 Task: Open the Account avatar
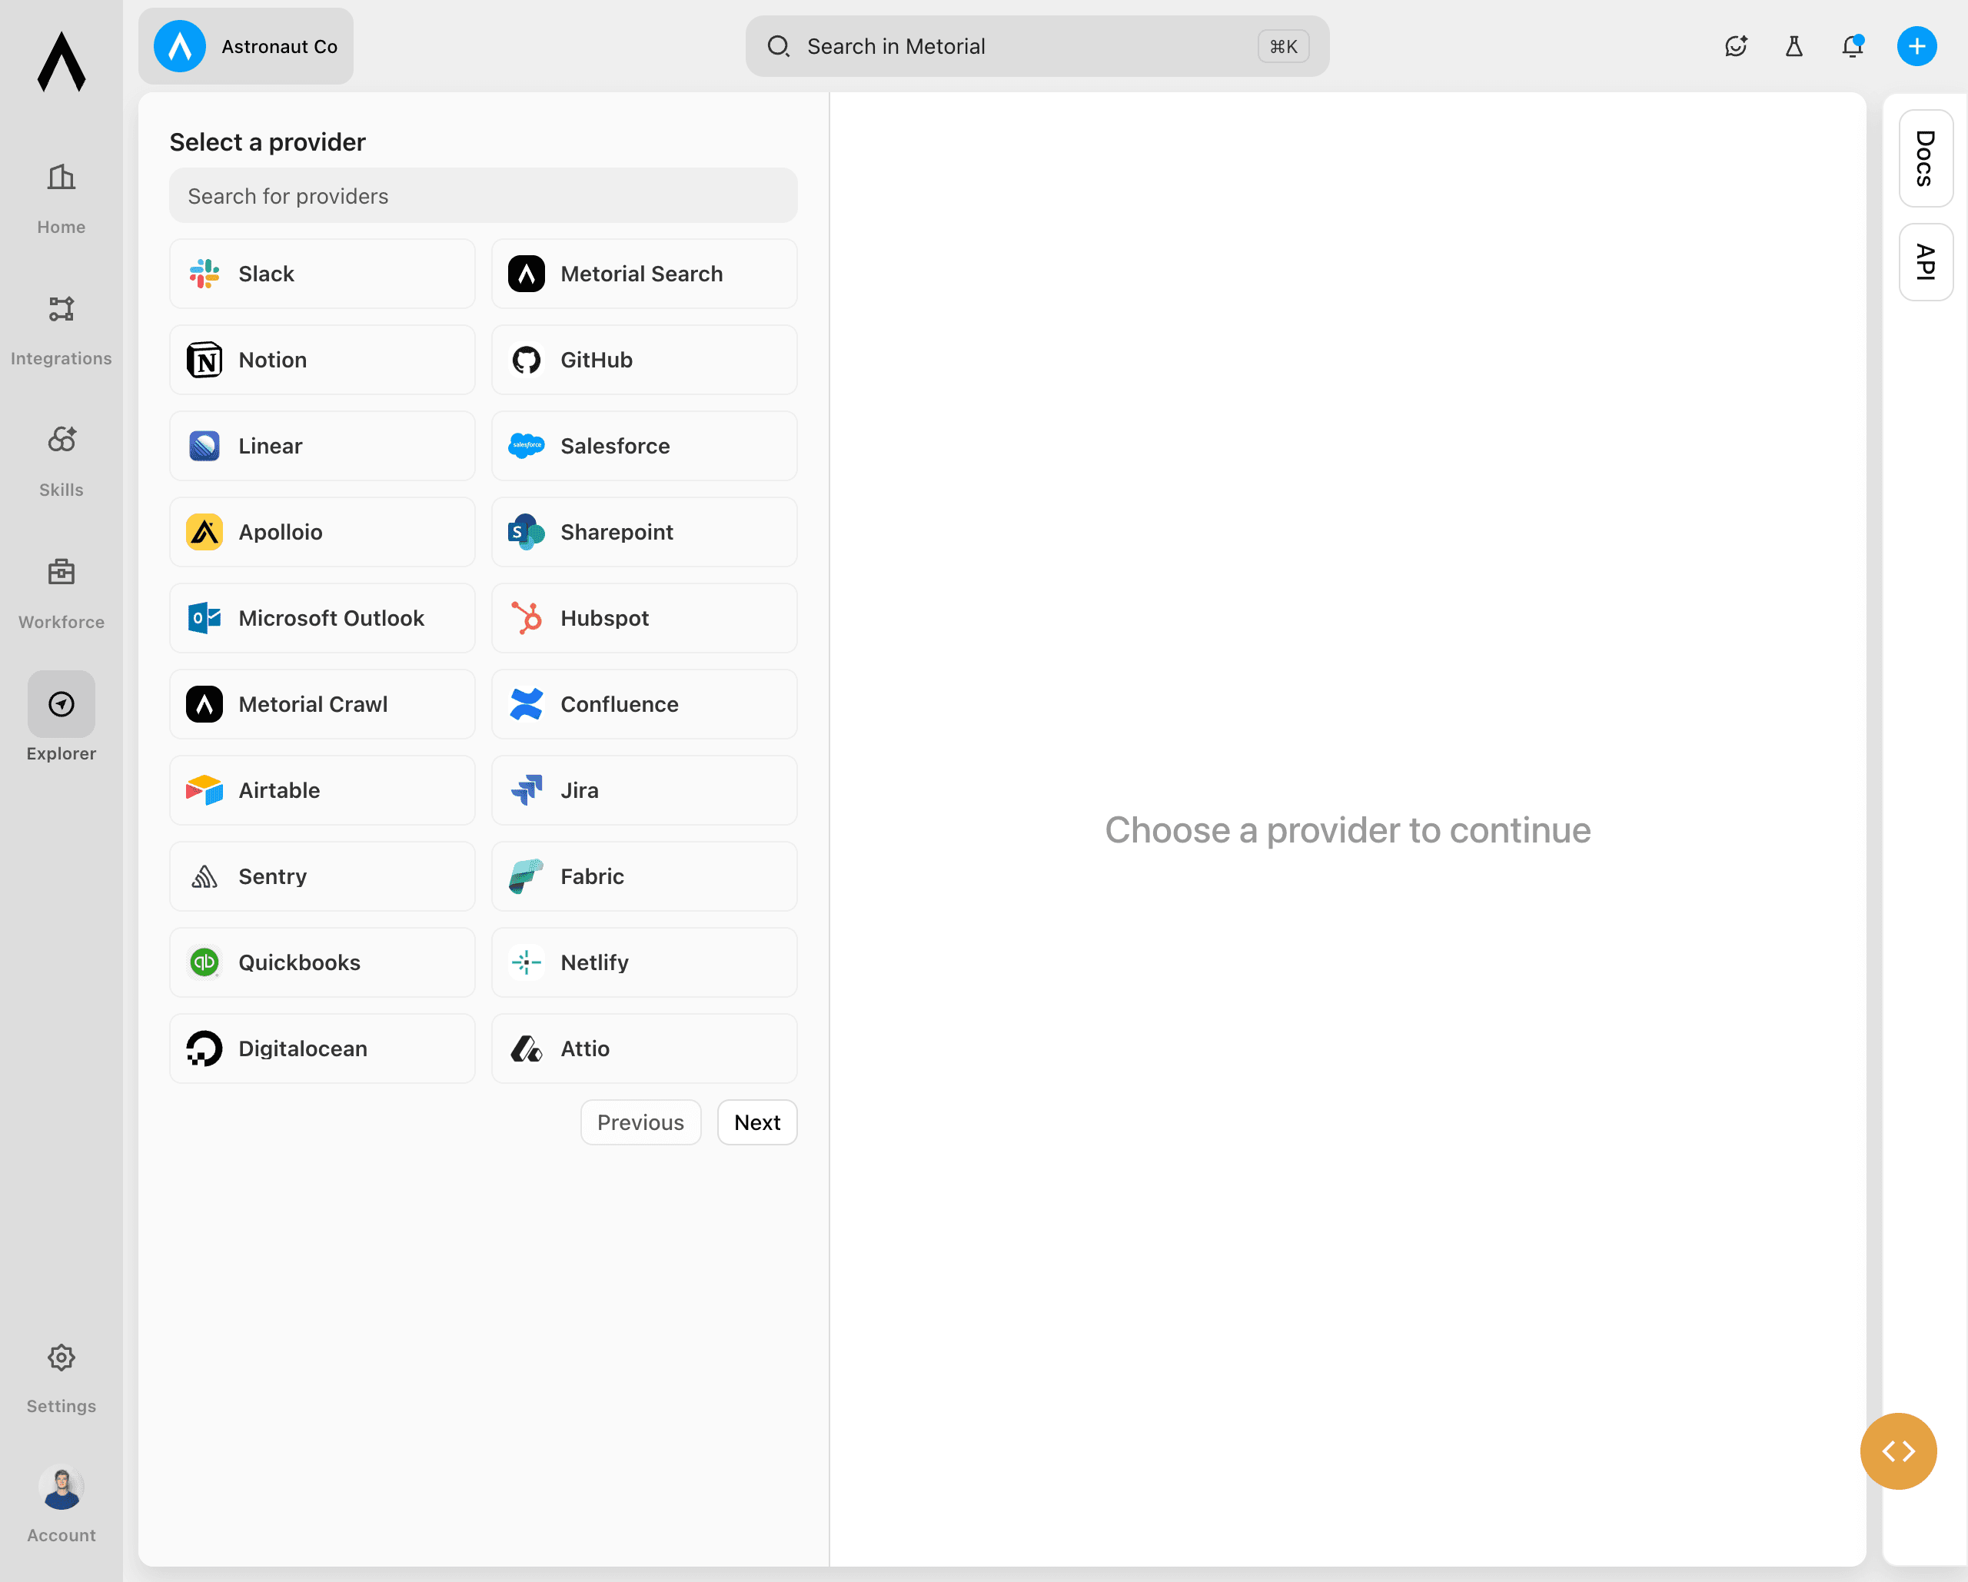coord(61,1487)
